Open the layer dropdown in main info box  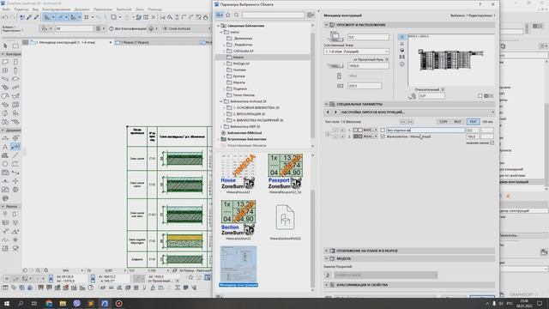point(186,28)
